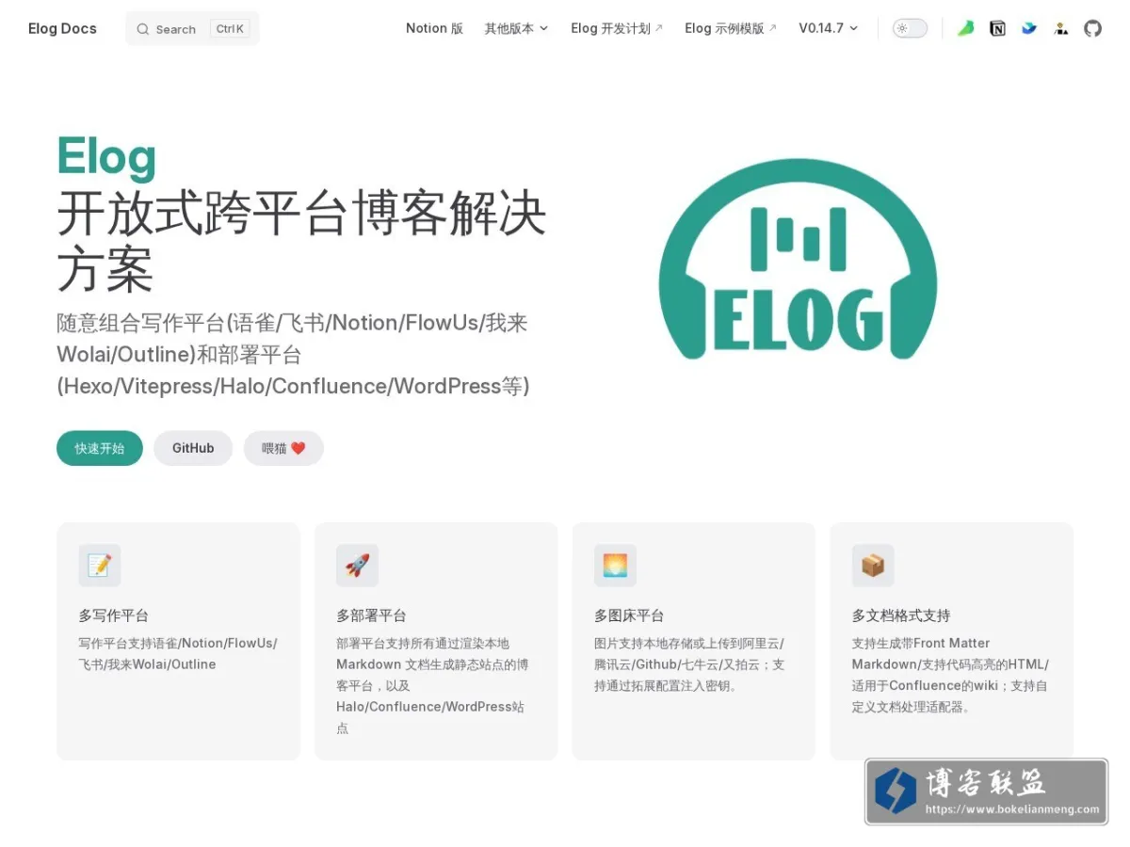
Task: Open the FlowUs icon link in navbar
Action: point(1061,28)
